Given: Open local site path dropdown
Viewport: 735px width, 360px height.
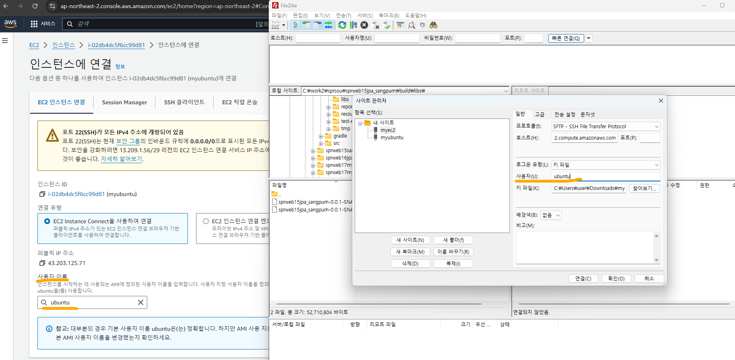Looking at the screenshot, I should pyautogui.click(x=506, y=91).
